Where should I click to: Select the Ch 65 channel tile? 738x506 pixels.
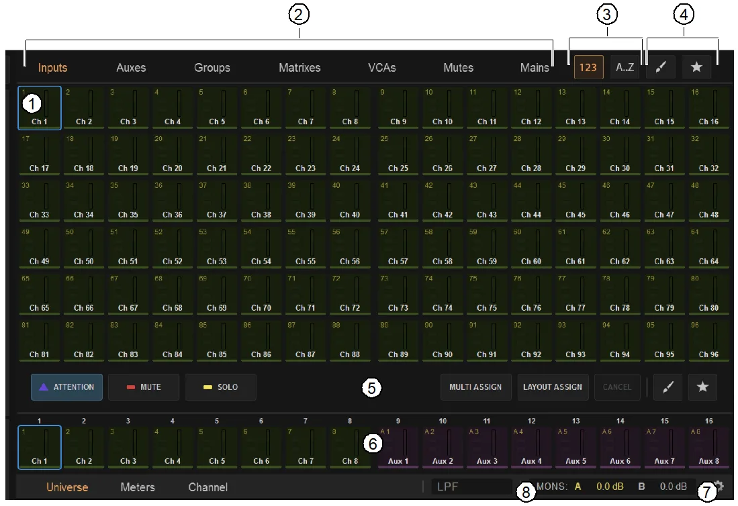pyautogui.click(x=40, y=294)
